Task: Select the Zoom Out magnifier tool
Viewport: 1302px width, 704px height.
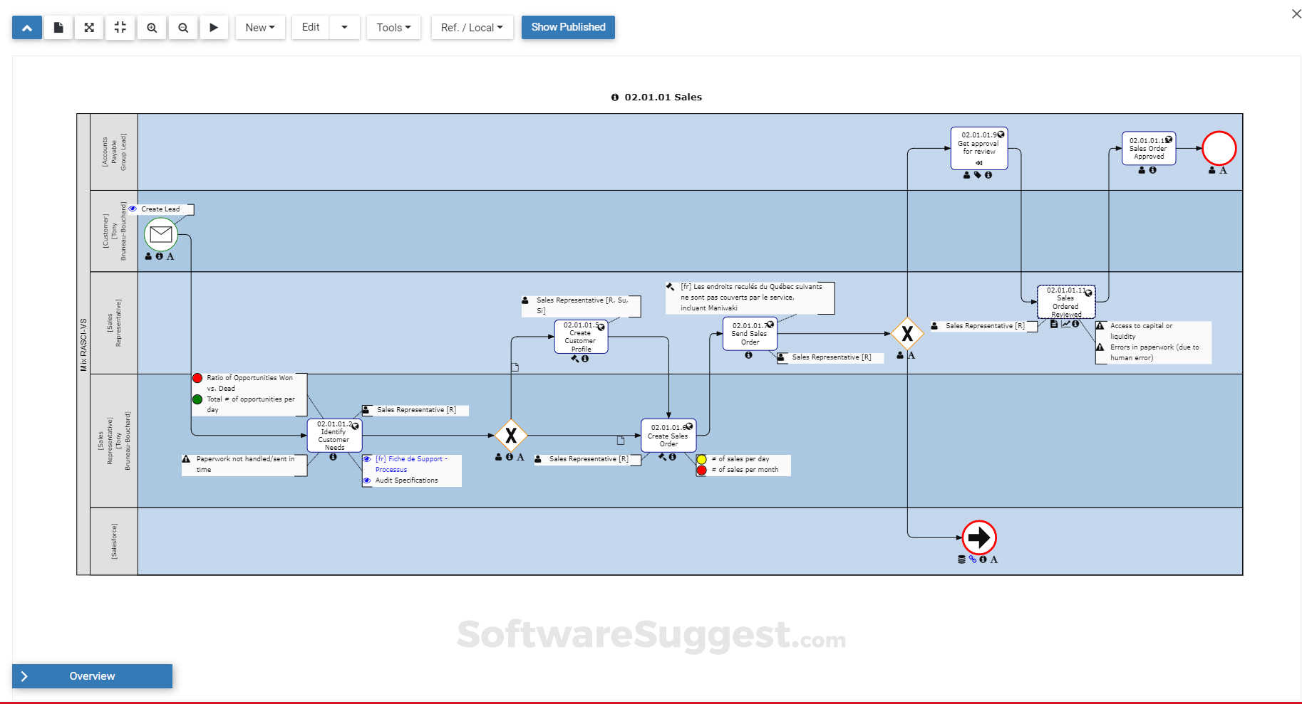Action: click(x=183, y=27)
